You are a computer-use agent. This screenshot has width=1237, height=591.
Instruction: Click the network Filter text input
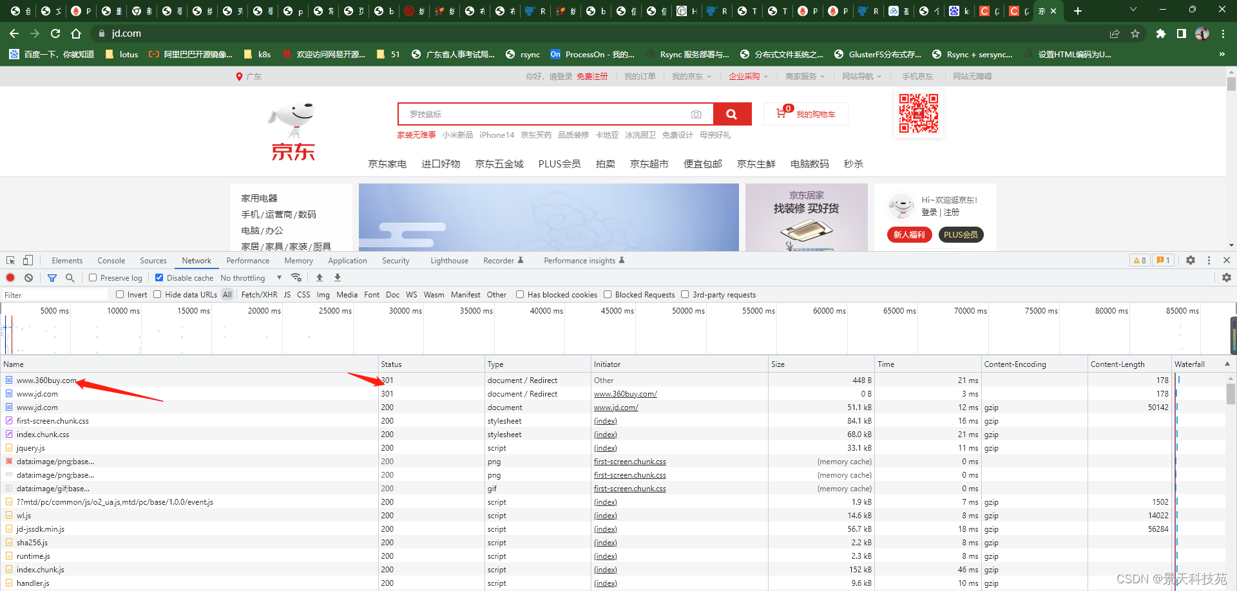[55, 294]
